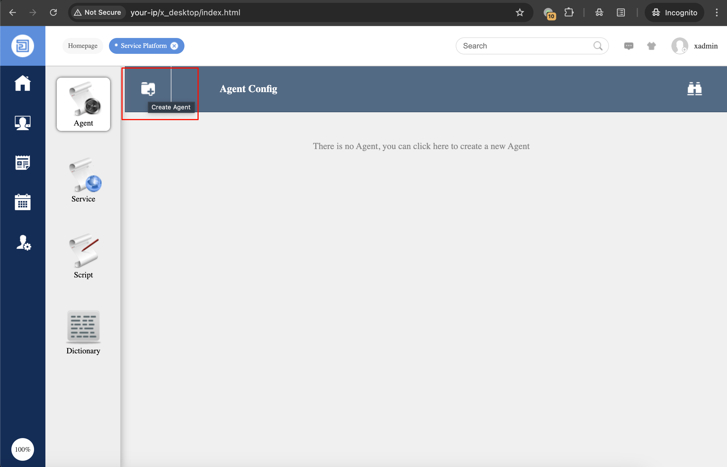
Task: Select the Agent module in sidebar
Action: pyautogui.click(x=83, y=104)
